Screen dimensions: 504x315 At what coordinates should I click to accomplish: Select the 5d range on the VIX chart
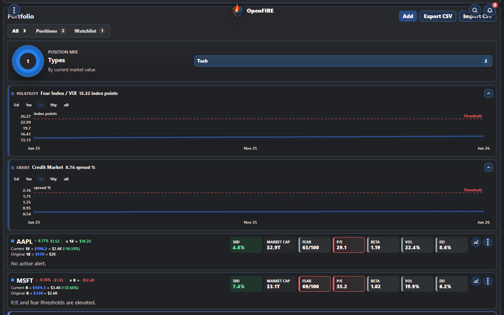[16, 105]
